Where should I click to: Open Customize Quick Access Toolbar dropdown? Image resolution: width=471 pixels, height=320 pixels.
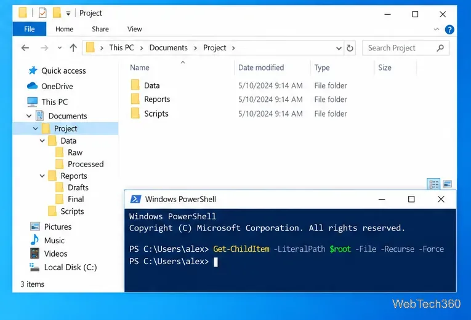[x=68, y=14]
